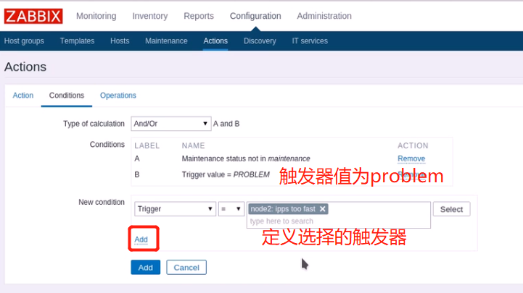Click the 'New condition' label
Image resolution: width=523 pixels, height=293 pixels.
[102, 203]
